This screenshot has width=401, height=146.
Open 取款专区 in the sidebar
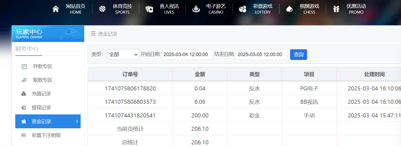(x=42, y=80)
